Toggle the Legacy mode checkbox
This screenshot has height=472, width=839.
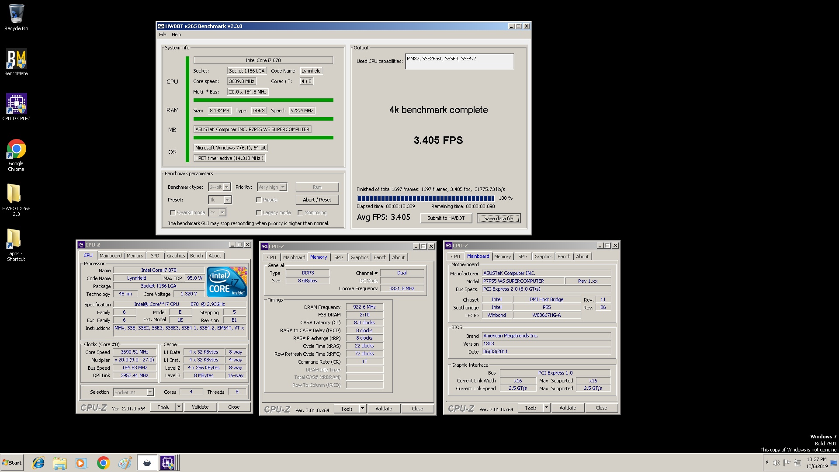[259, 212]
